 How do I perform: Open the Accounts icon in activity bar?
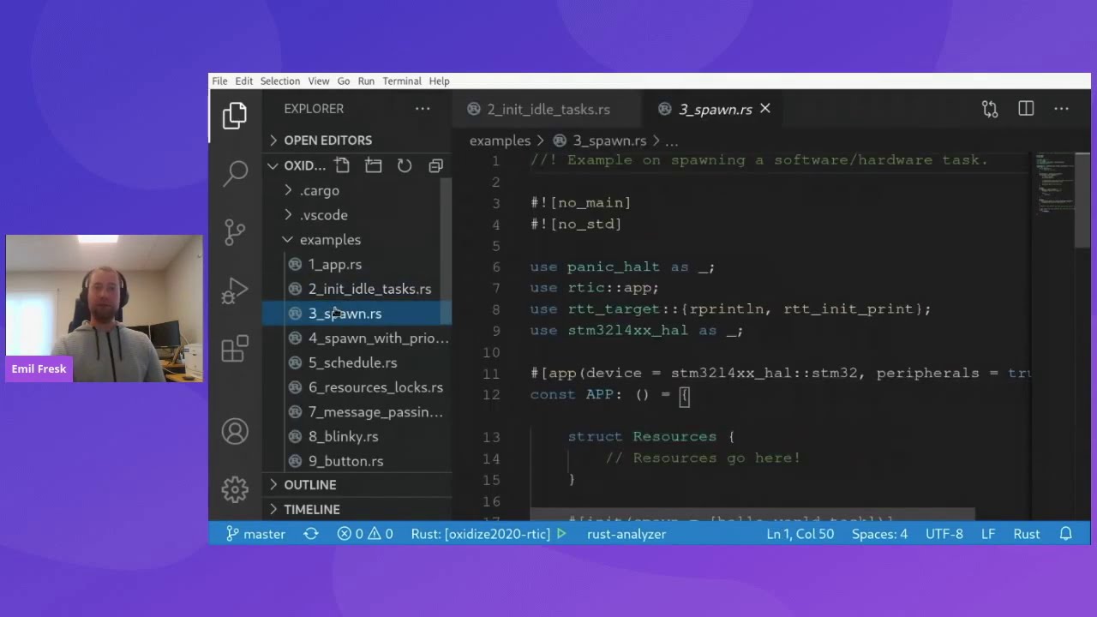pos(235,431)
